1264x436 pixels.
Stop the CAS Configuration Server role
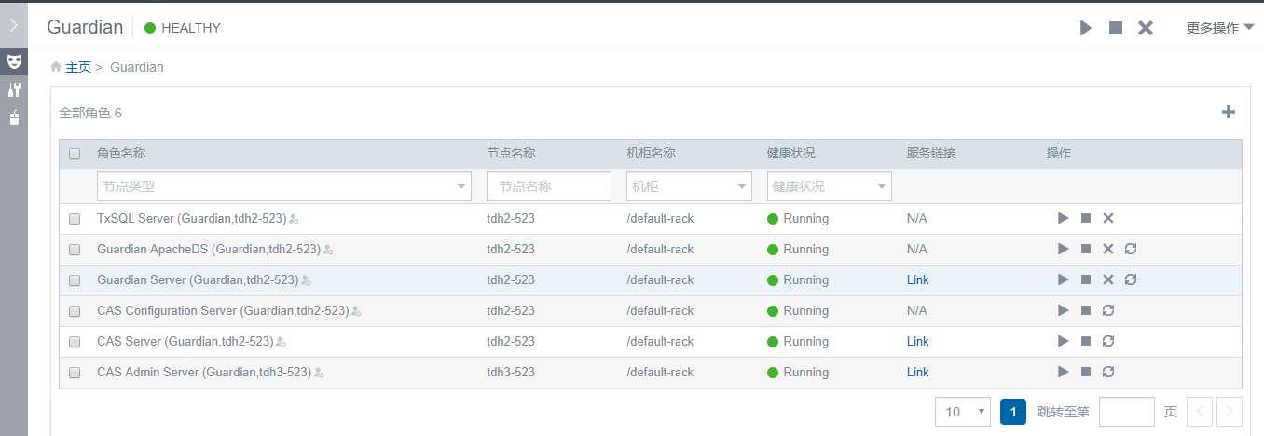1086,310
